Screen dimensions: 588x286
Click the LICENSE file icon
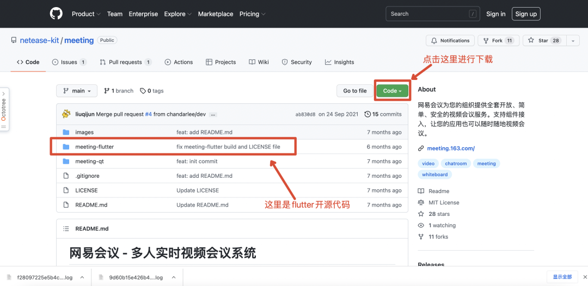pyautogui.click(x=66, y=190)
